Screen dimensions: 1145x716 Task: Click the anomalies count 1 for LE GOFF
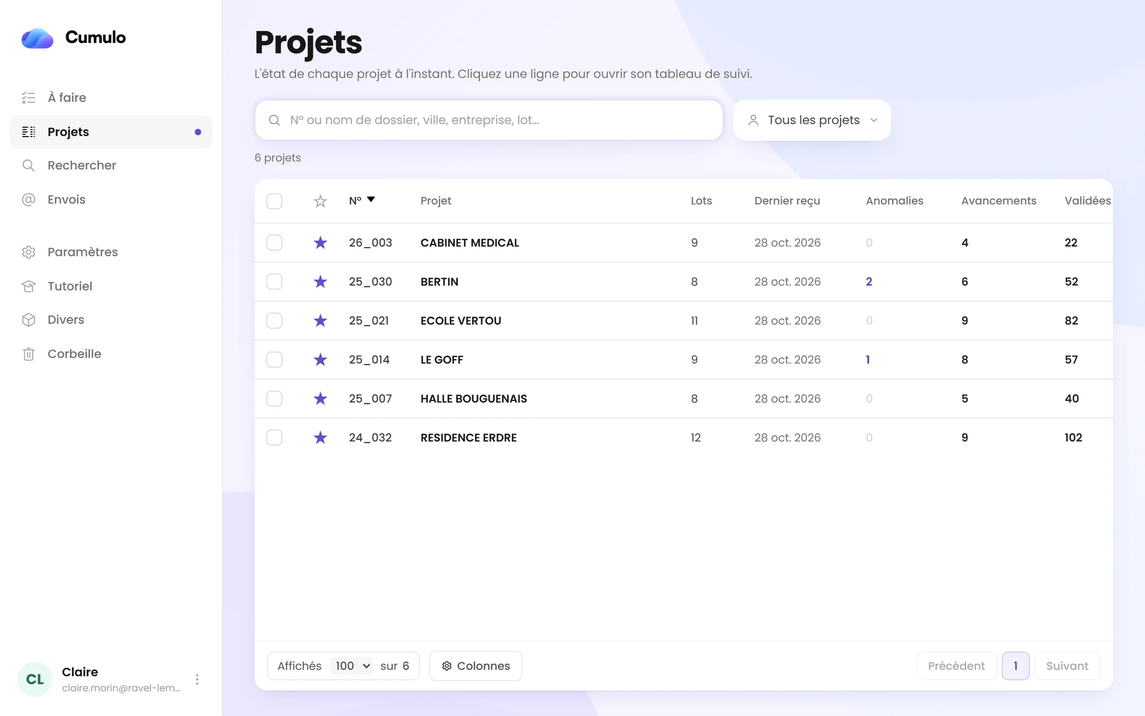coord(868,360)
